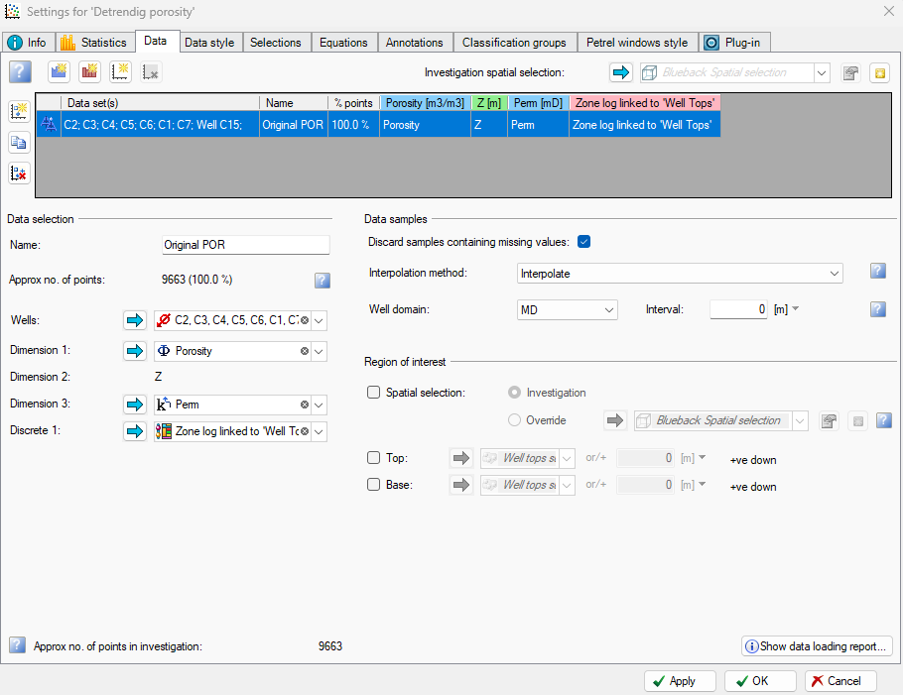Viewport: 903px width, 695px height.
Task: Click the Apply button
Action: pyautogui.click(x=680, y=681)
